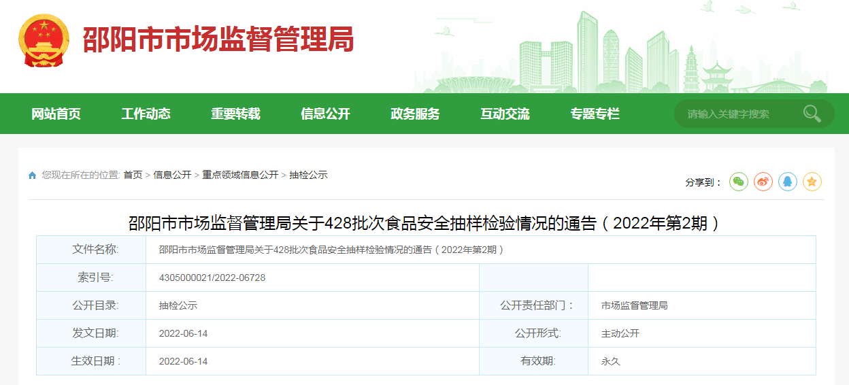Share to Qzone star icon
The height and width of the screenshot is (385, 849).
click(x=812, y=182)
